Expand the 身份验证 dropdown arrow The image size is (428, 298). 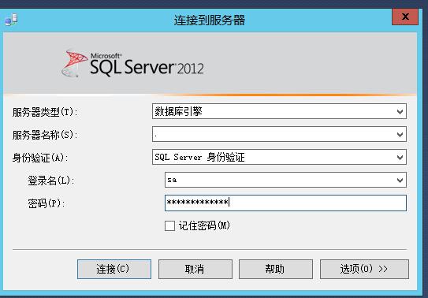pyautogui.click(x=400, y=158)
